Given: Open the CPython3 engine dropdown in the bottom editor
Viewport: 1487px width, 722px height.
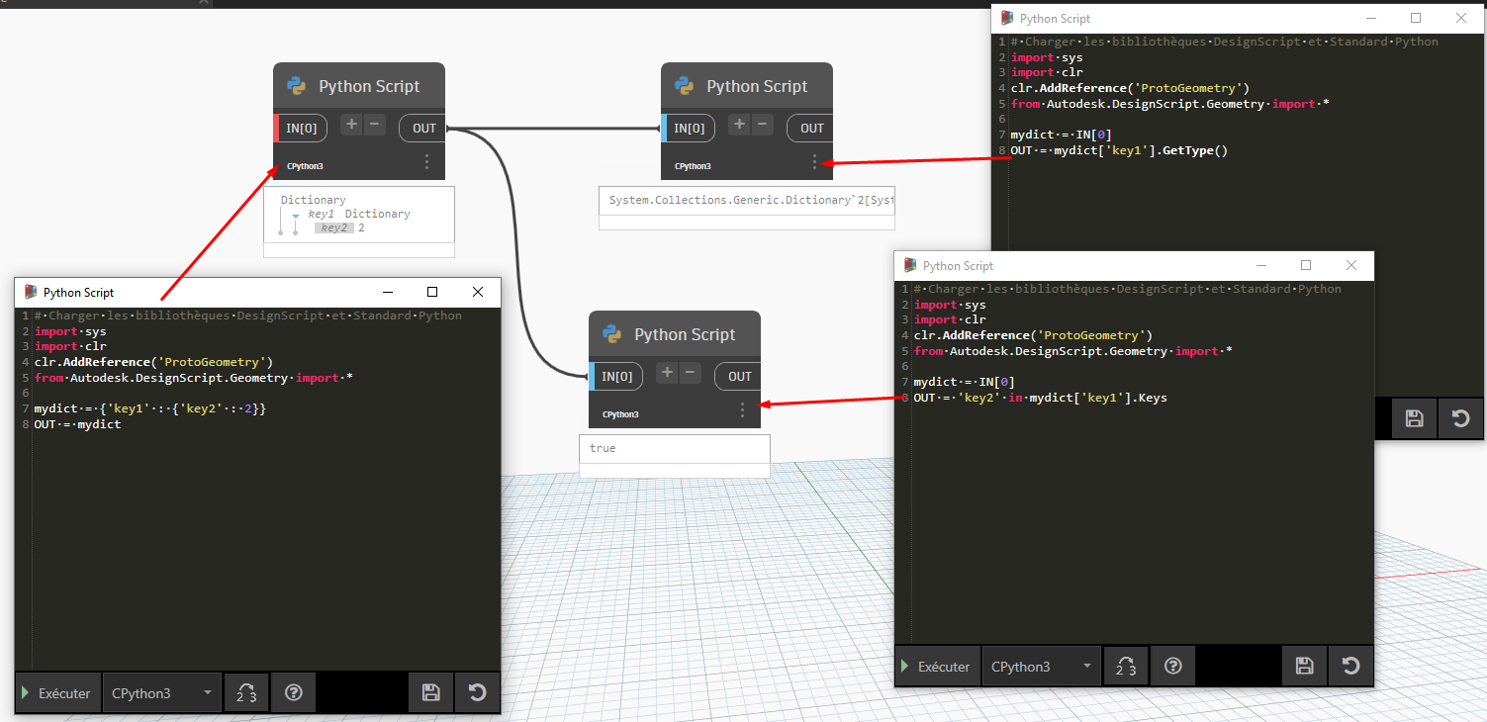Looking at the screenshot, I should 161,692.
